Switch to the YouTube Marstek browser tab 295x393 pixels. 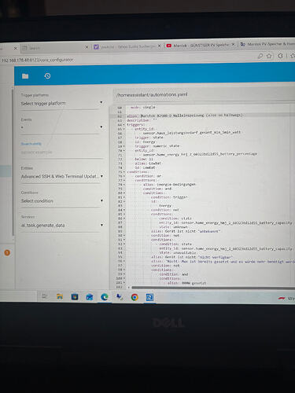[x=201, y=46]
